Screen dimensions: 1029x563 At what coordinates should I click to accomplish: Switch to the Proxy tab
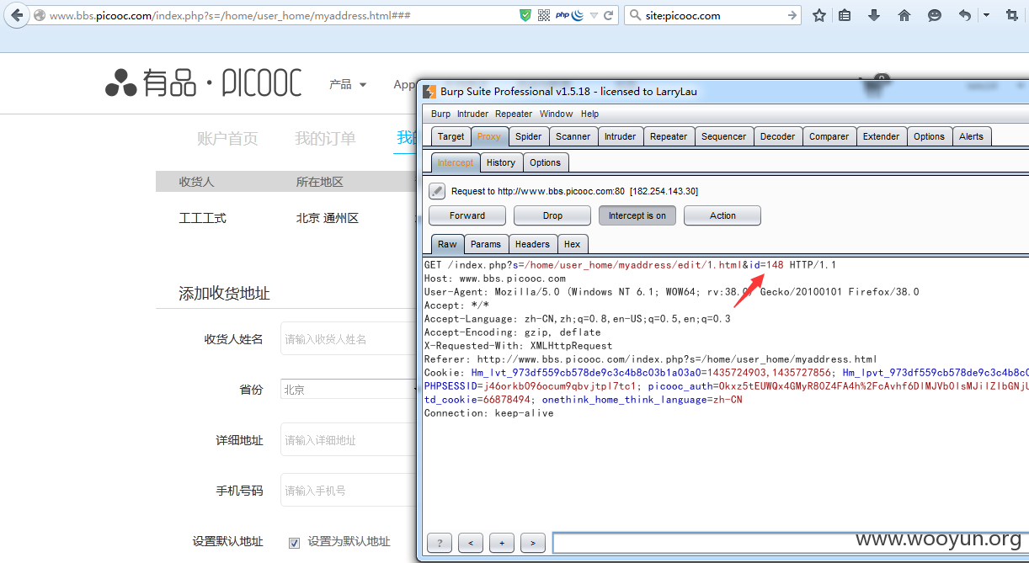click(488, 136)
